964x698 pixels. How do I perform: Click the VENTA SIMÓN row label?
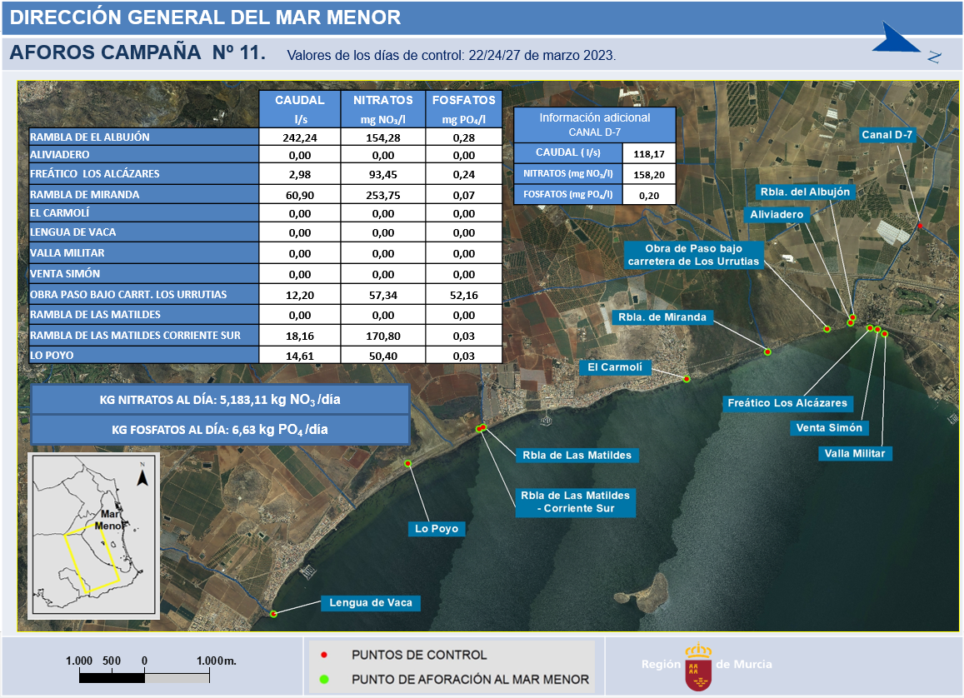click(x=144, y=274)
